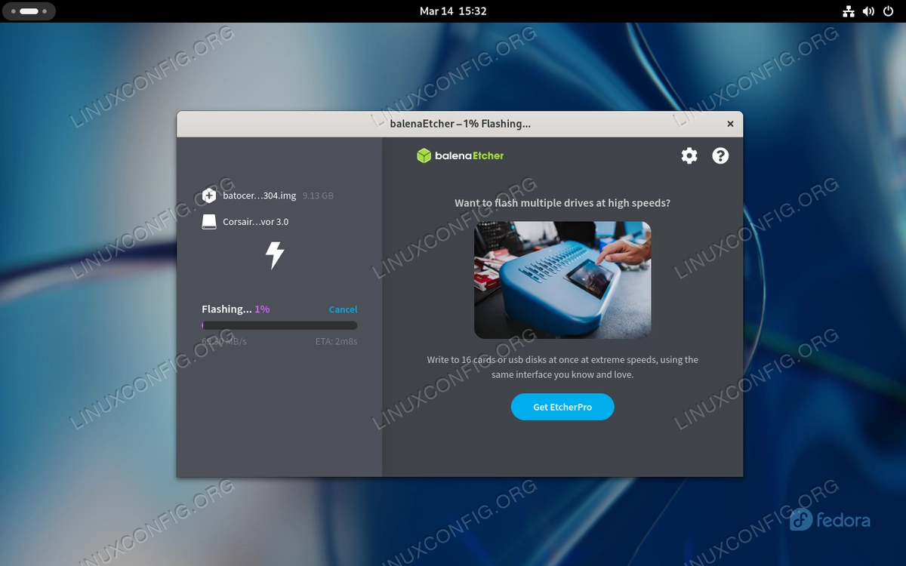Viewport: 906px width, 566px height.
Task: Click the image file plus icon
Action: 209,195
